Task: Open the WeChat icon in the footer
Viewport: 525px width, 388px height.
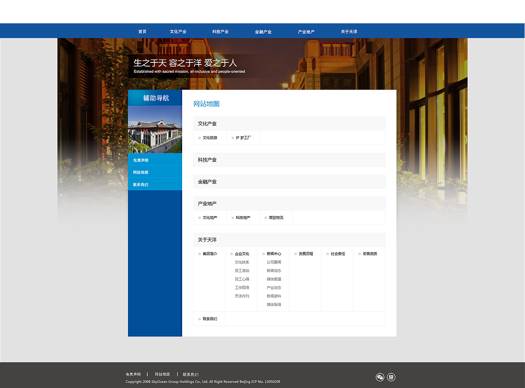Action: 380,377
